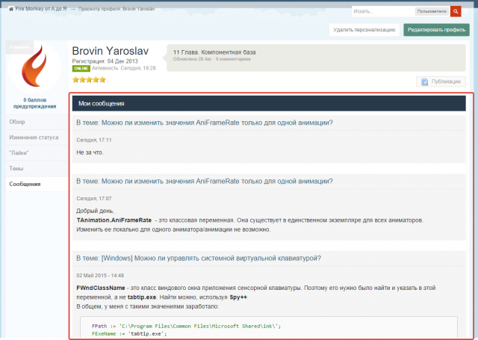Switch to the Темы sidebar tab
The width and height of the screenshot is (478, 340).
coord(37,169)
